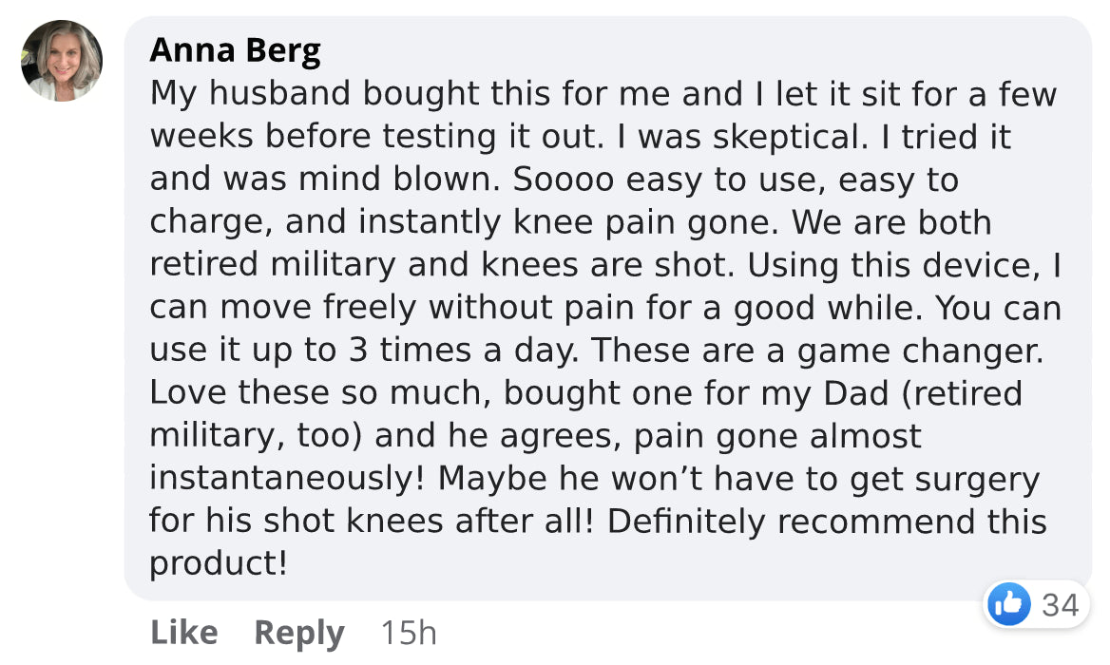1110x665 pixels.
Task: Like Anna Berg's comment
Action: (183, 633)
